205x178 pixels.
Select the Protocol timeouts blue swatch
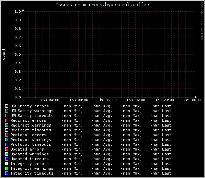[7, 144]
